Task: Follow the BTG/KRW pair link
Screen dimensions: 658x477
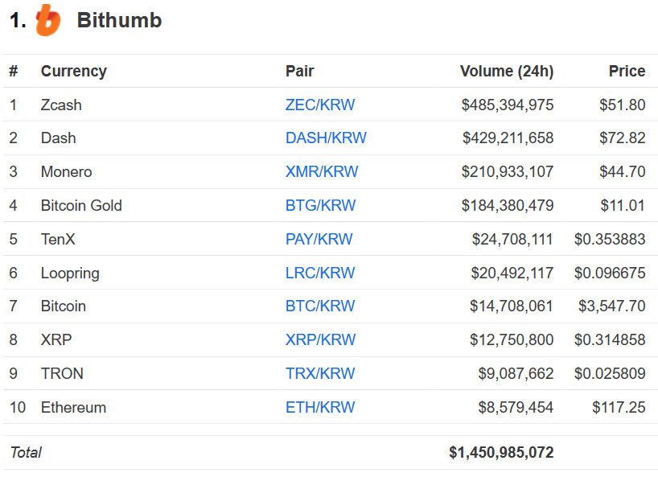Action: tap(321, 206)
